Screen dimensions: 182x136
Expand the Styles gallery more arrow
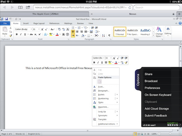(153, 35)
